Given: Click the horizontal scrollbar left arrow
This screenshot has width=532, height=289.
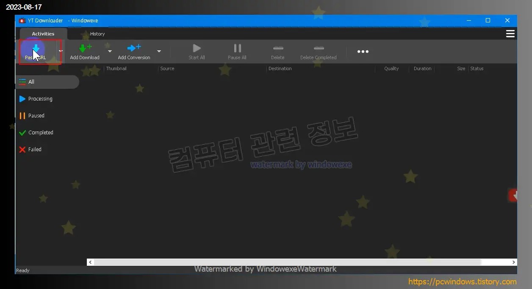Looking at the screenshot, I should tap(90, 262).
